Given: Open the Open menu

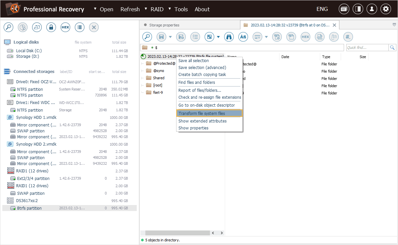Looking at the screenshot, I should 106,9.
